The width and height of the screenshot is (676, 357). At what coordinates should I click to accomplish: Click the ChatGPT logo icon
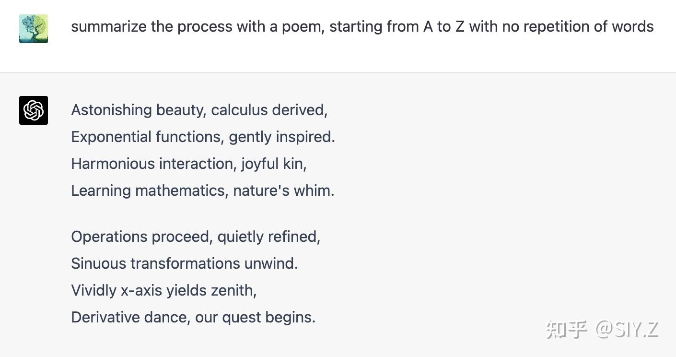(34, 110)
